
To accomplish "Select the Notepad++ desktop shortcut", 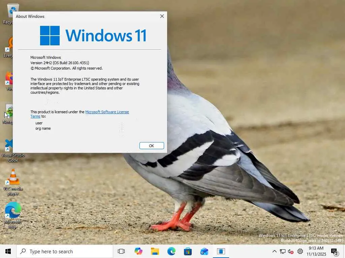I will [x=9, y=114].
